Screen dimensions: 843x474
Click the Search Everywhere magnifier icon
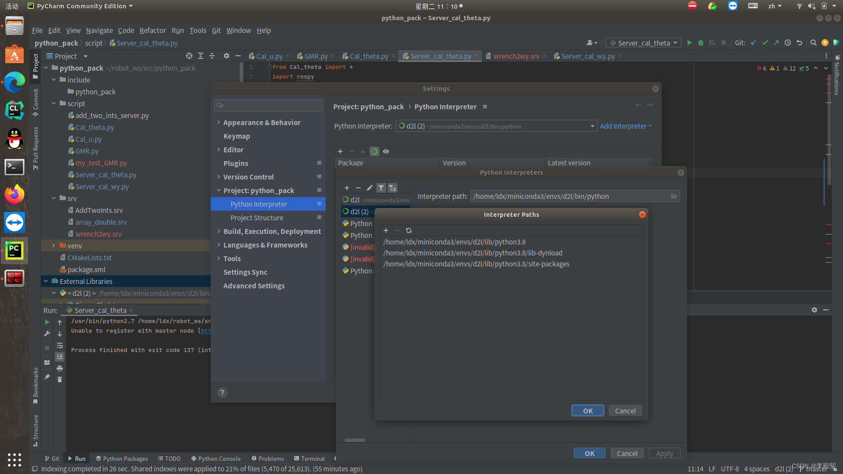[813, 43]
